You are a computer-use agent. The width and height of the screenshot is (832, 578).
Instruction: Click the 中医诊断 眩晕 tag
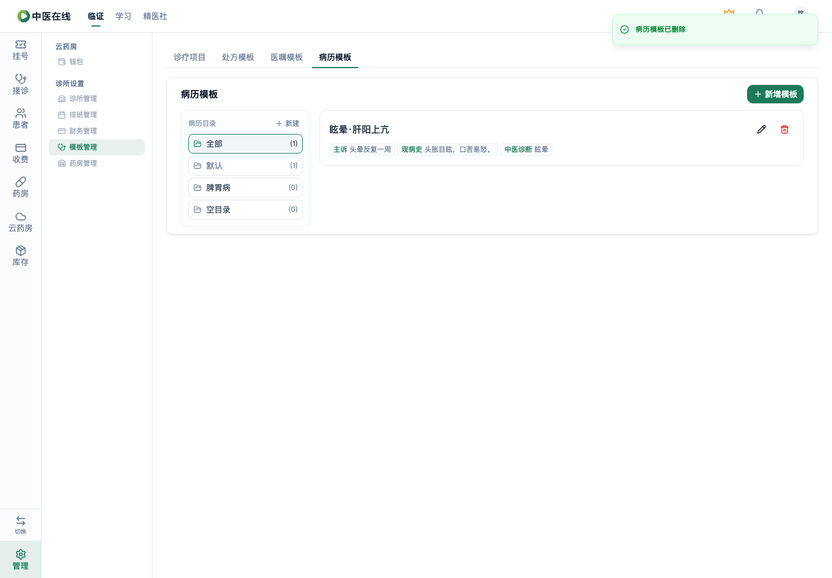click(526, 150)
